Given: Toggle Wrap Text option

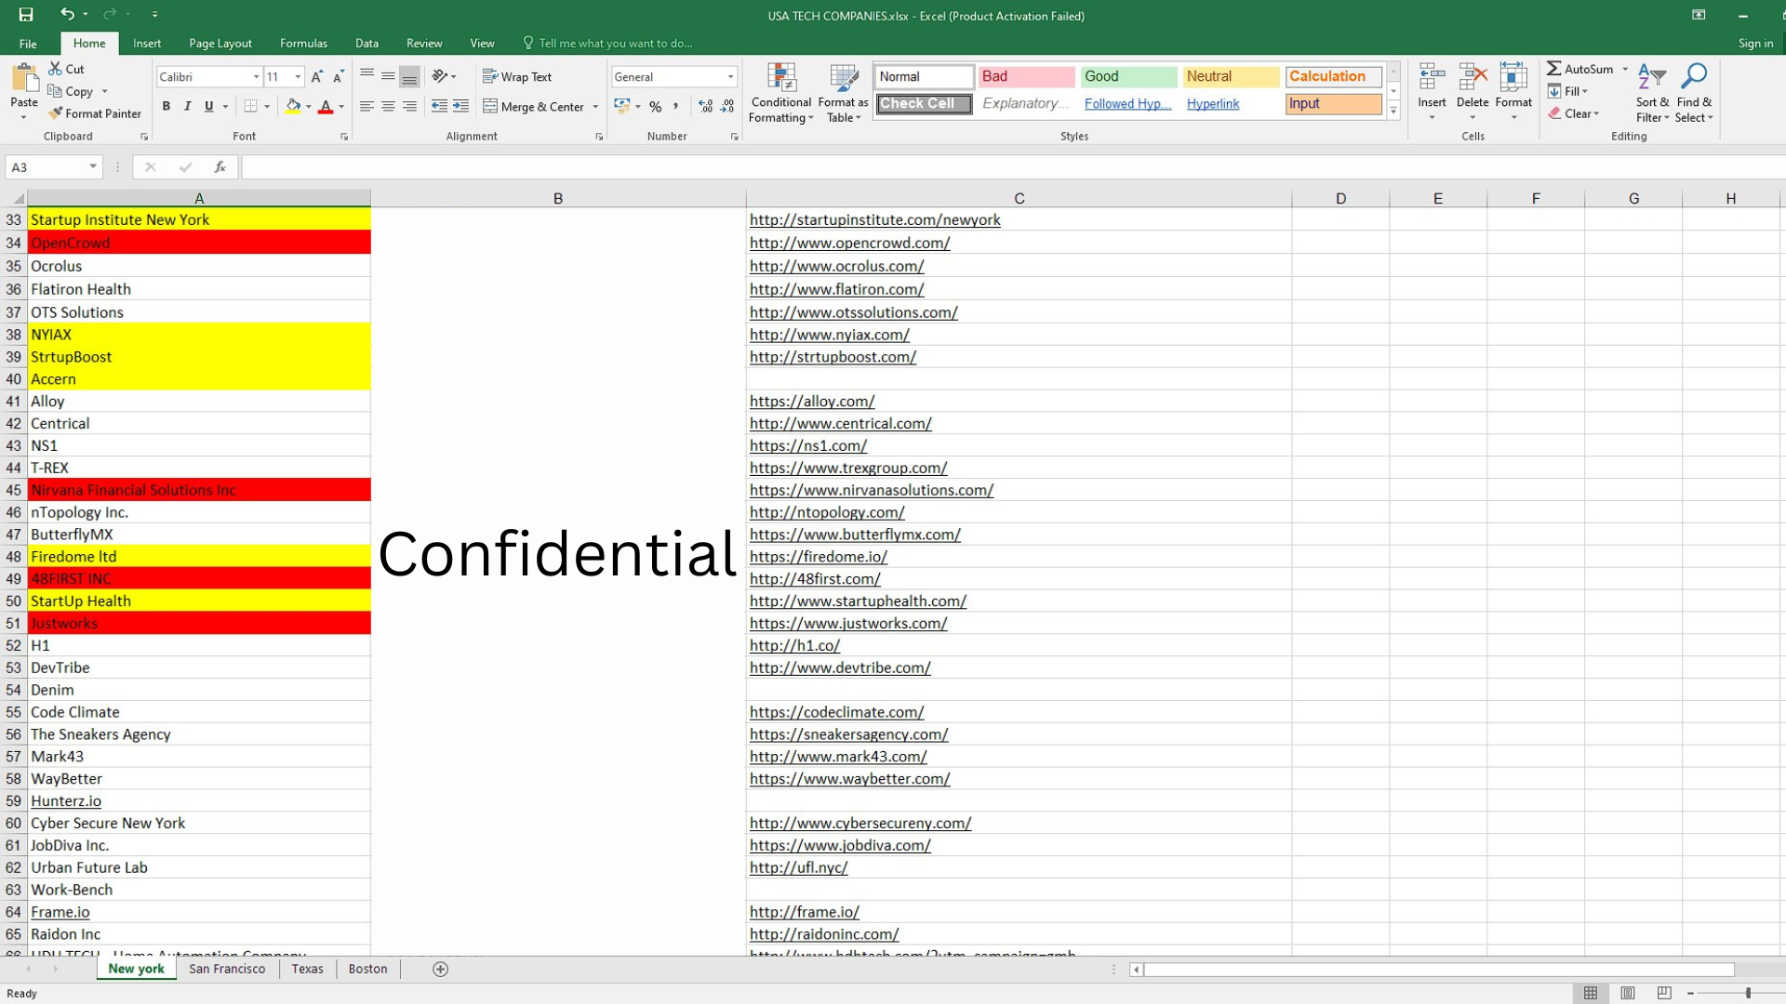Looking at the screenshot, I should (517, 77).
